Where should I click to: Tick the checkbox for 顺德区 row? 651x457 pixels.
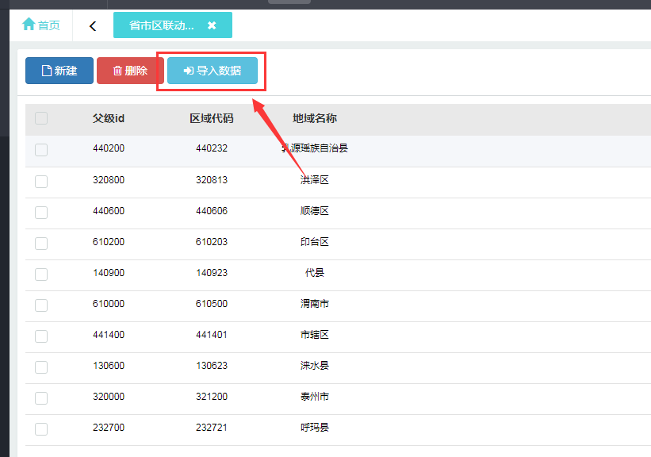click(41, 213)
